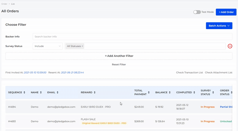This screenshot has width=238, height=131.
Task: Click Add Another Filter
Action: pyautogui.click(x=119, y=56)
